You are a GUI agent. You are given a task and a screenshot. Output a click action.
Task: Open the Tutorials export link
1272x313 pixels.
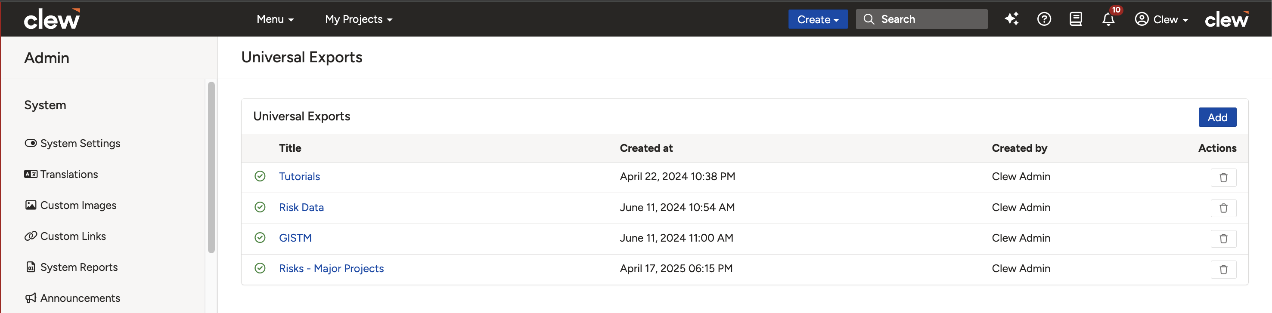pyautogui.click(x=299, y=176)
